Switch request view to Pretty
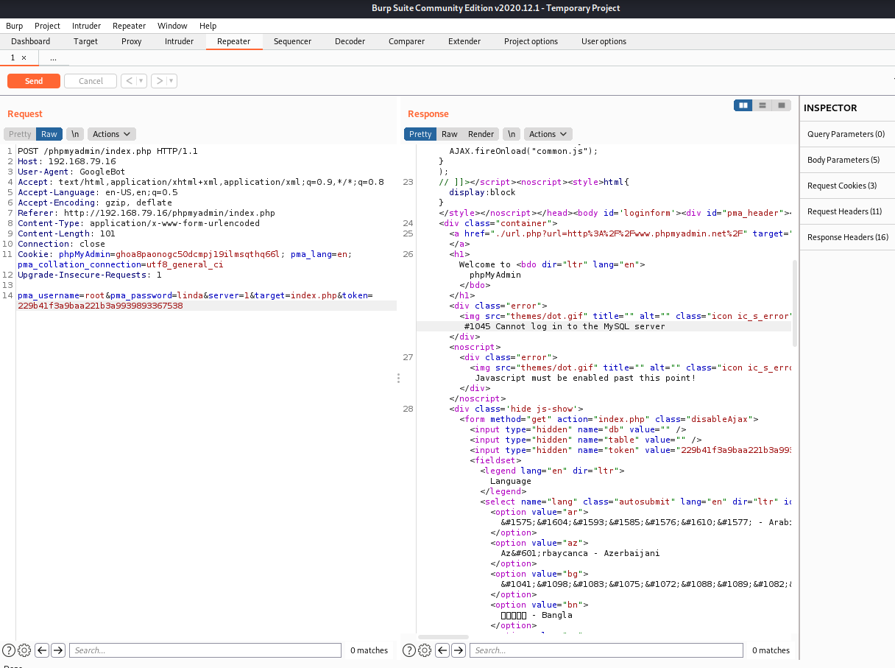Screen dimensions: 895x668 point(20,134)
